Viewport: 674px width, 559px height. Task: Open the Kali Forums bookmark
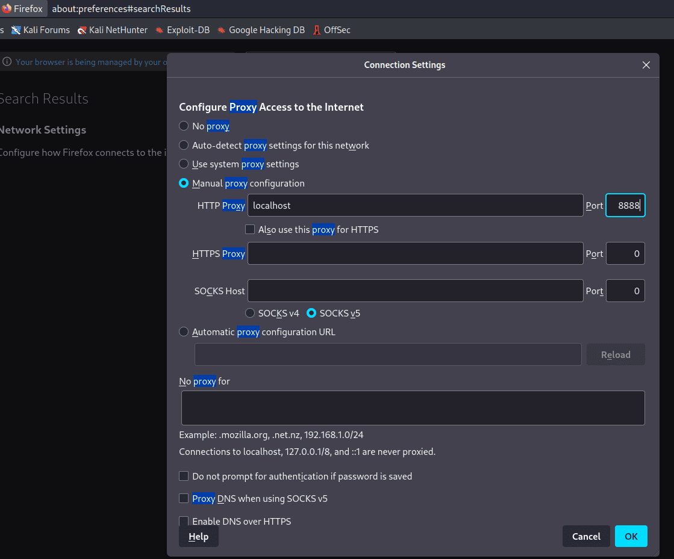pyautogui.click(x=40, y=30)
